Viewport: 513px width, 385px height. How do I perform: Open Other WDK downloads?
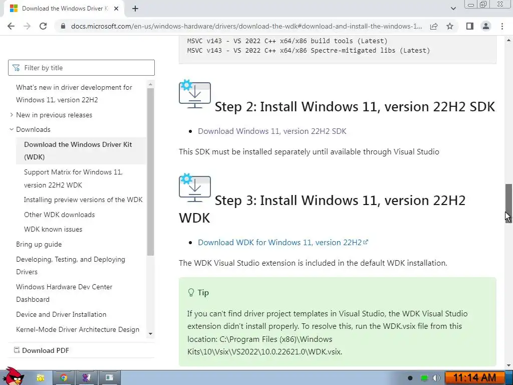(59, 215)
